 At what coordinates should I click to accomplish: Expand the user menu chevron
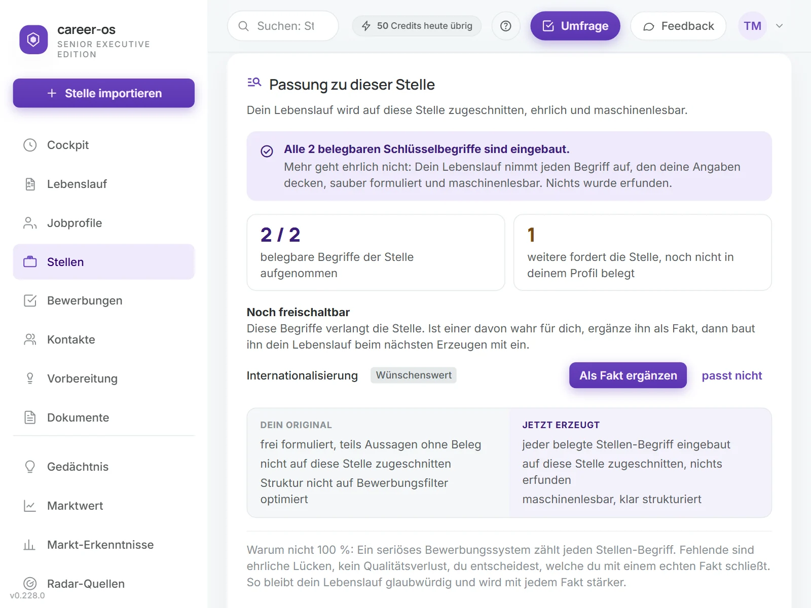pos(780,26)
